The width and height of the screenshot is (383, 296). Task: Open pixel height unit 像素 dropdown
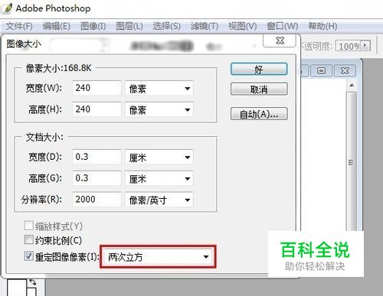(159, 109)
